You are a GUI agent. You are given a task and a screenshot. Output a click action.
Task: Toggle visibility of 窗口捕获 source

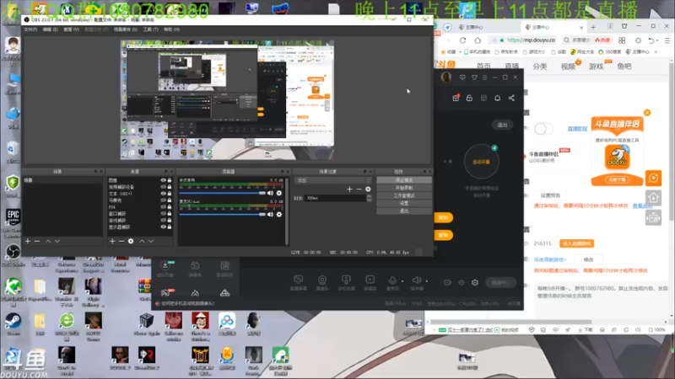pyautogui.click(x=163, y=214)
